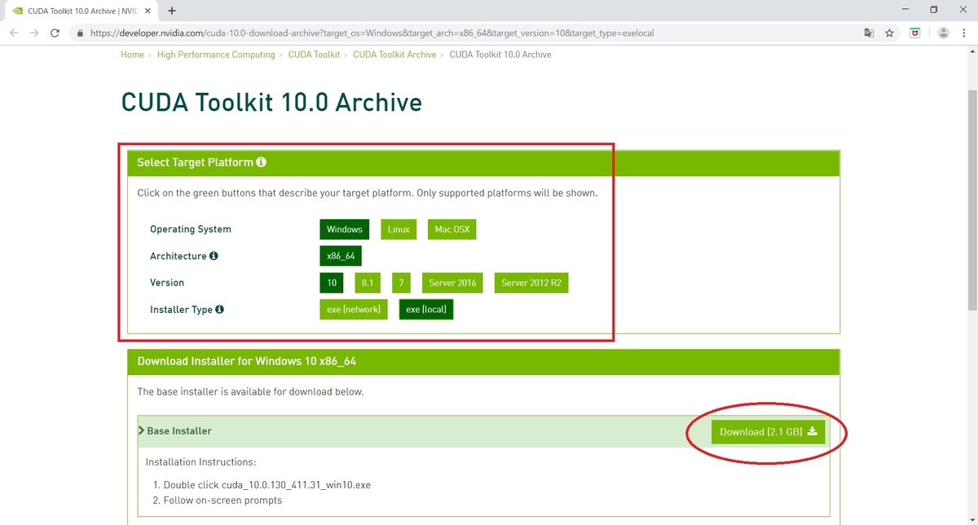The height and width of the screenshot is (525, 978).
Task: Select the x86_64 architecture
Action: click(x=341, y=256)
